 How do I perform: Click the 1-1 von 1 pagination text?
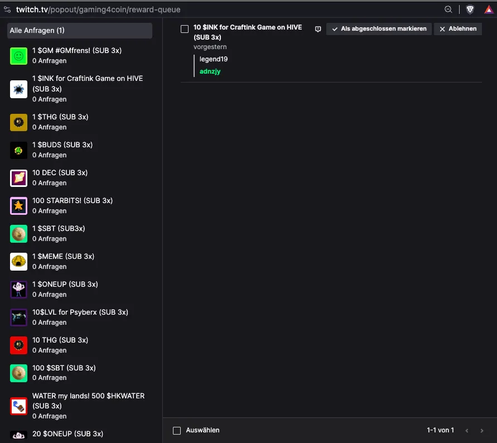[440, 430]
